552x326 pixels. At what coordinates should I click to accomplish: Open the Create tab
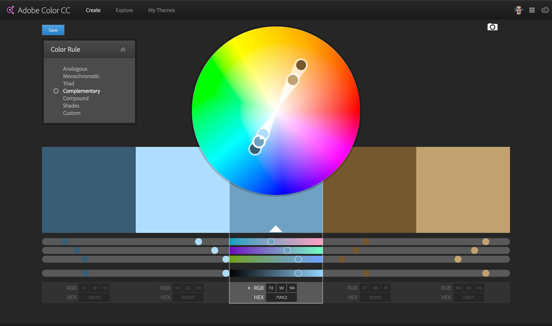click(93, 10)
